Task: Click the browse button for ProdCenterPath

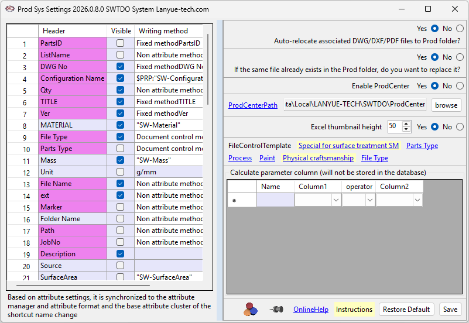Action: point(446,105)
